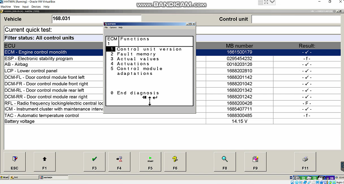Click the enter arrow in HHTWIN panel

(155, 97)
